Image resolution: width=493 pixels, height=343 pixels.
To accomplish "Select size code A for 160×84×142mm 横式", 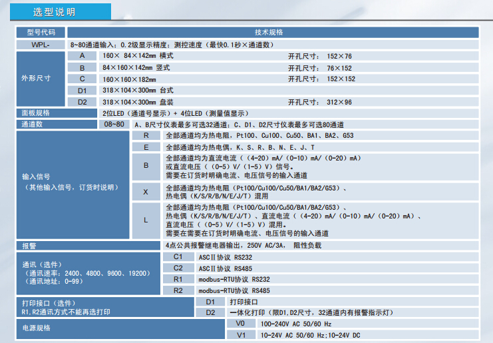I will coord(82,56).
